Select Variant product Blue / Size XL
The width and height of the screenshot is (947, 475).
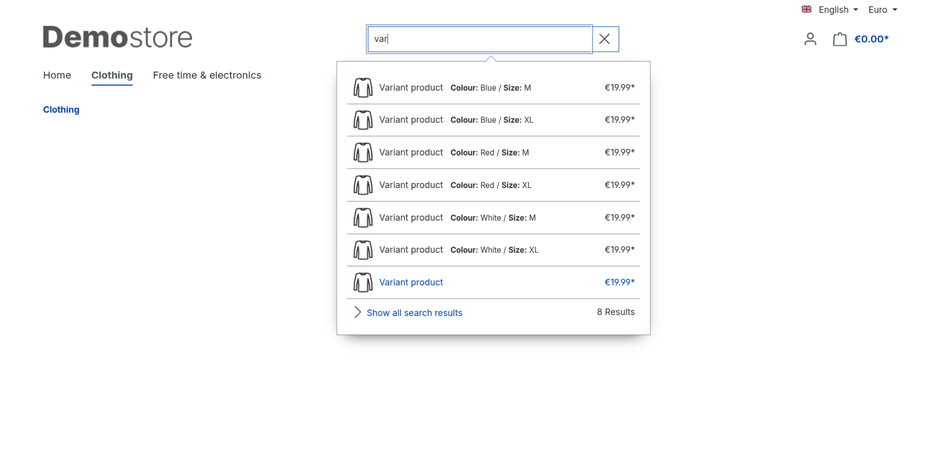pyautogui.click(x=493, y=120)
